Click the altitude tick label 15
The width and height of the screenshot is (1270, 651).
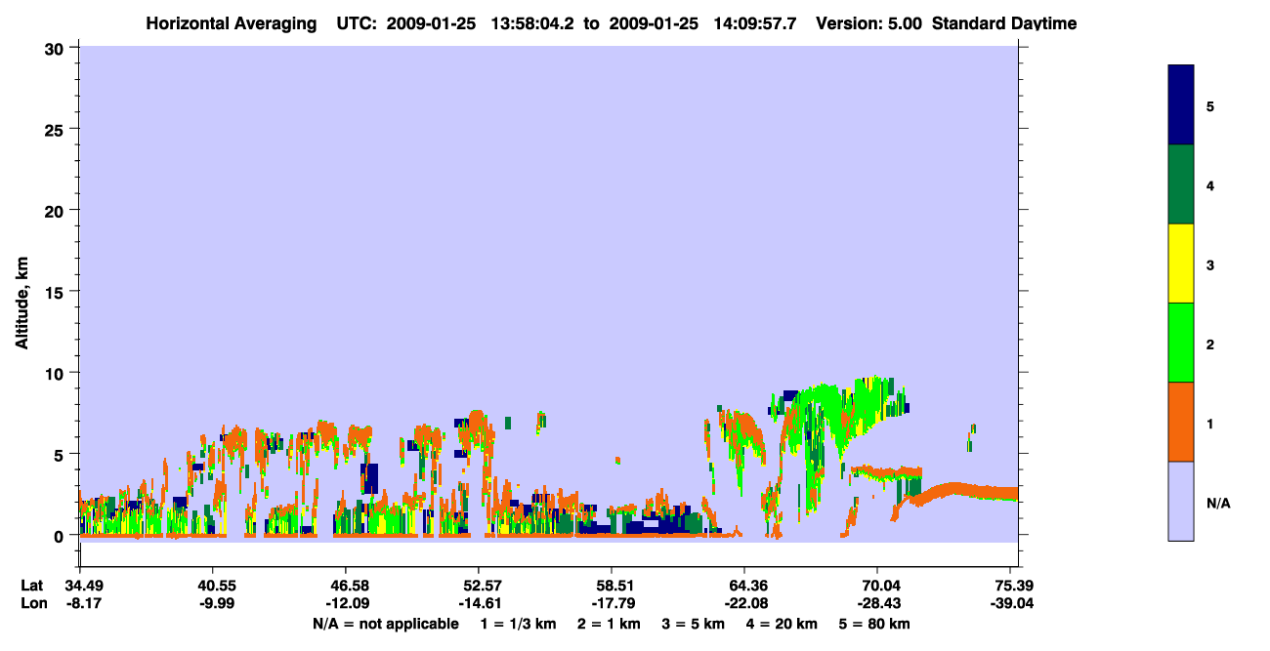coord(57,292)
